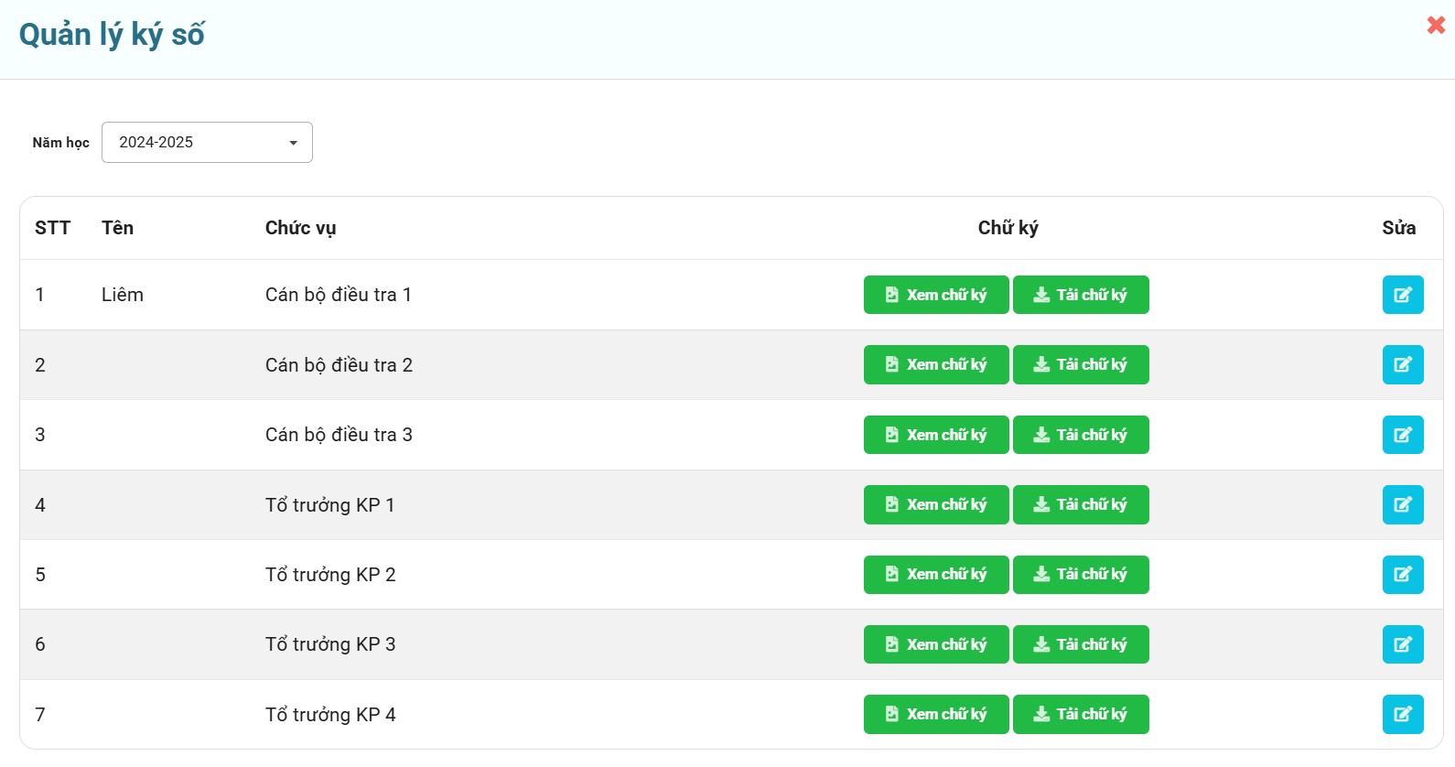View signature of Liêm in row 1
The width and height of the screenshot is (1455, 767).
[935, 295]
